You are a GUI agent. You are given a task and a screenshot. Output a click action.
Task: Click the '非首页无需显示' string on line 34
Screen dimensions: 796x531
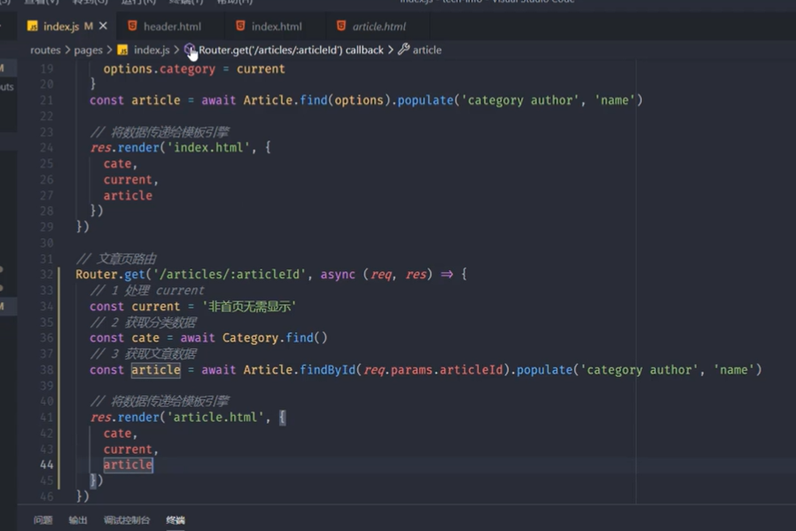pos(249,307)
